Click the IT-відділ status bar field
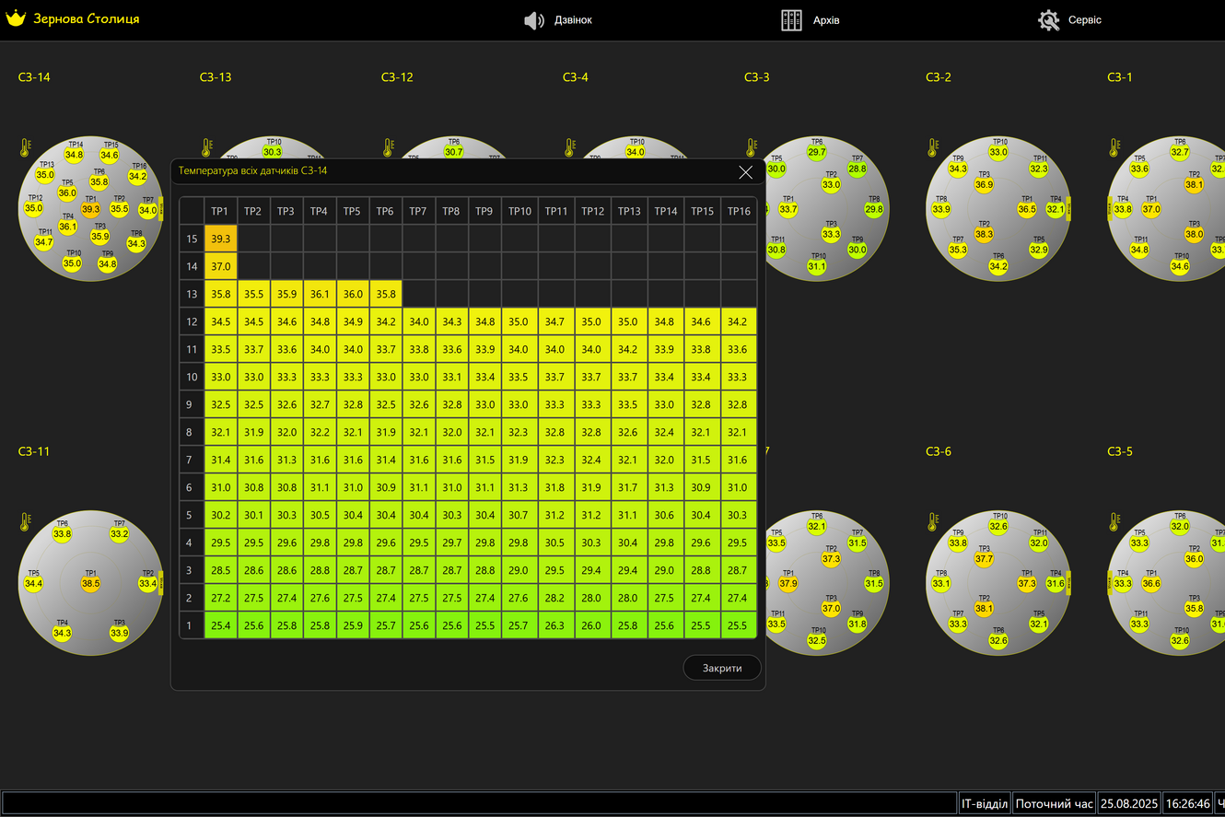1225x817 pixels. coord(985,803)
